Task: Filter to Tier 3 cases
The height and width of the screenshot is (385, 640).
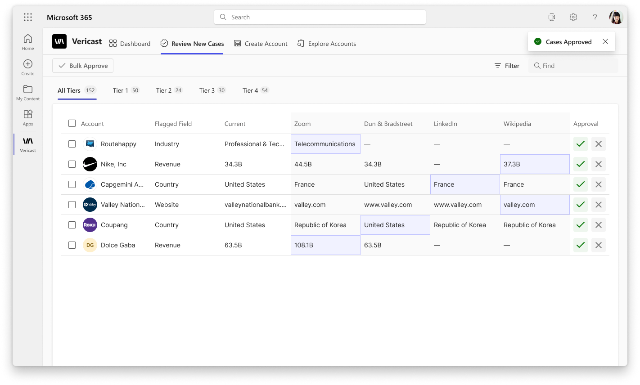Action: click(x=212, y=90)
